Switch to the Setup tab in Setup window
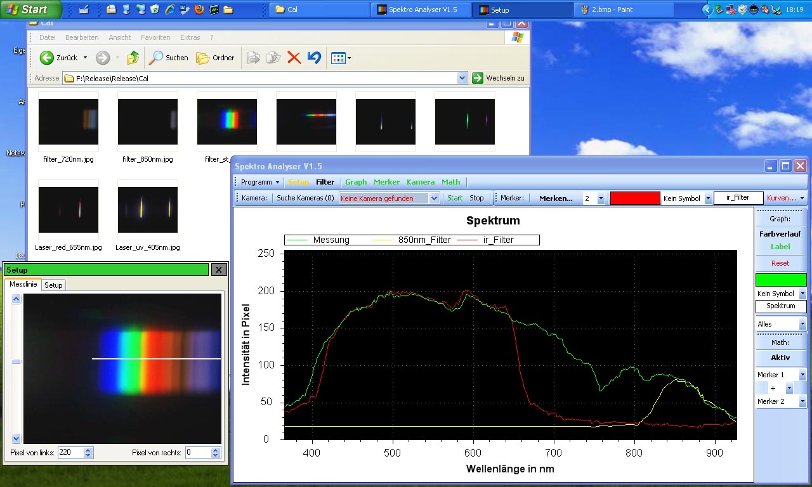 coord(53,285)
